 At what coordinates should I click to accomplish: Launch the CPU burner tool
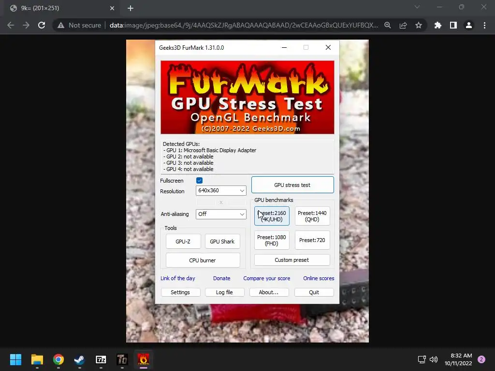point(203,260)
